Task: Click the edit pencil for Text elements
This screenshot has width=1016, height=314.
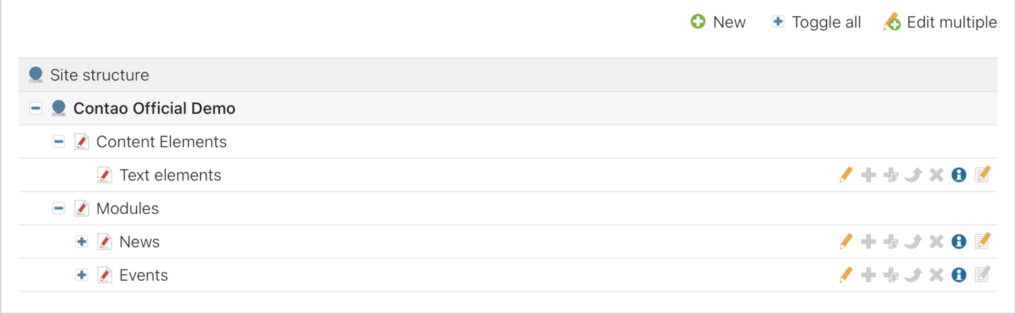Action: coord(845,175)
